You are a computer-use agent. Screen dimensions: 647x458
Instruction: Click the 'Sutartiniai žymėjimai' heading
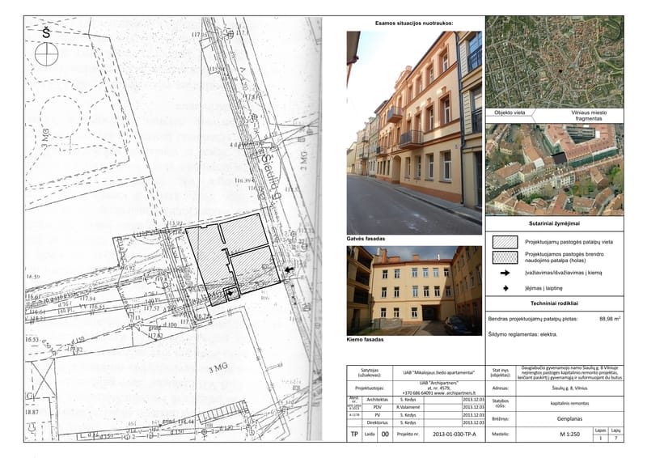click(554, 223)
